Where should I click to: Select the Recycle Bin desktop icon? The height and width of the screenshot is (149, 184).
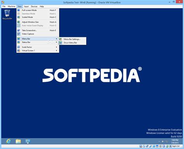[x=7, y=15]
